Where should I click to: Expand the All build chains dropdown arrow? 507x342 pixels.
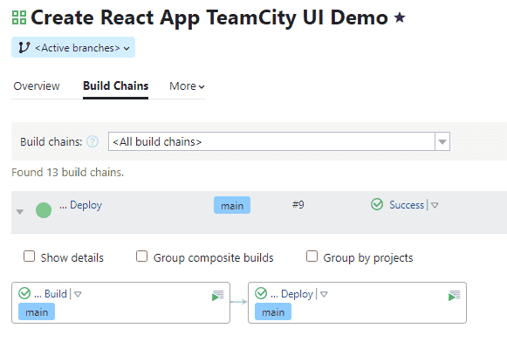click(442, 141)
